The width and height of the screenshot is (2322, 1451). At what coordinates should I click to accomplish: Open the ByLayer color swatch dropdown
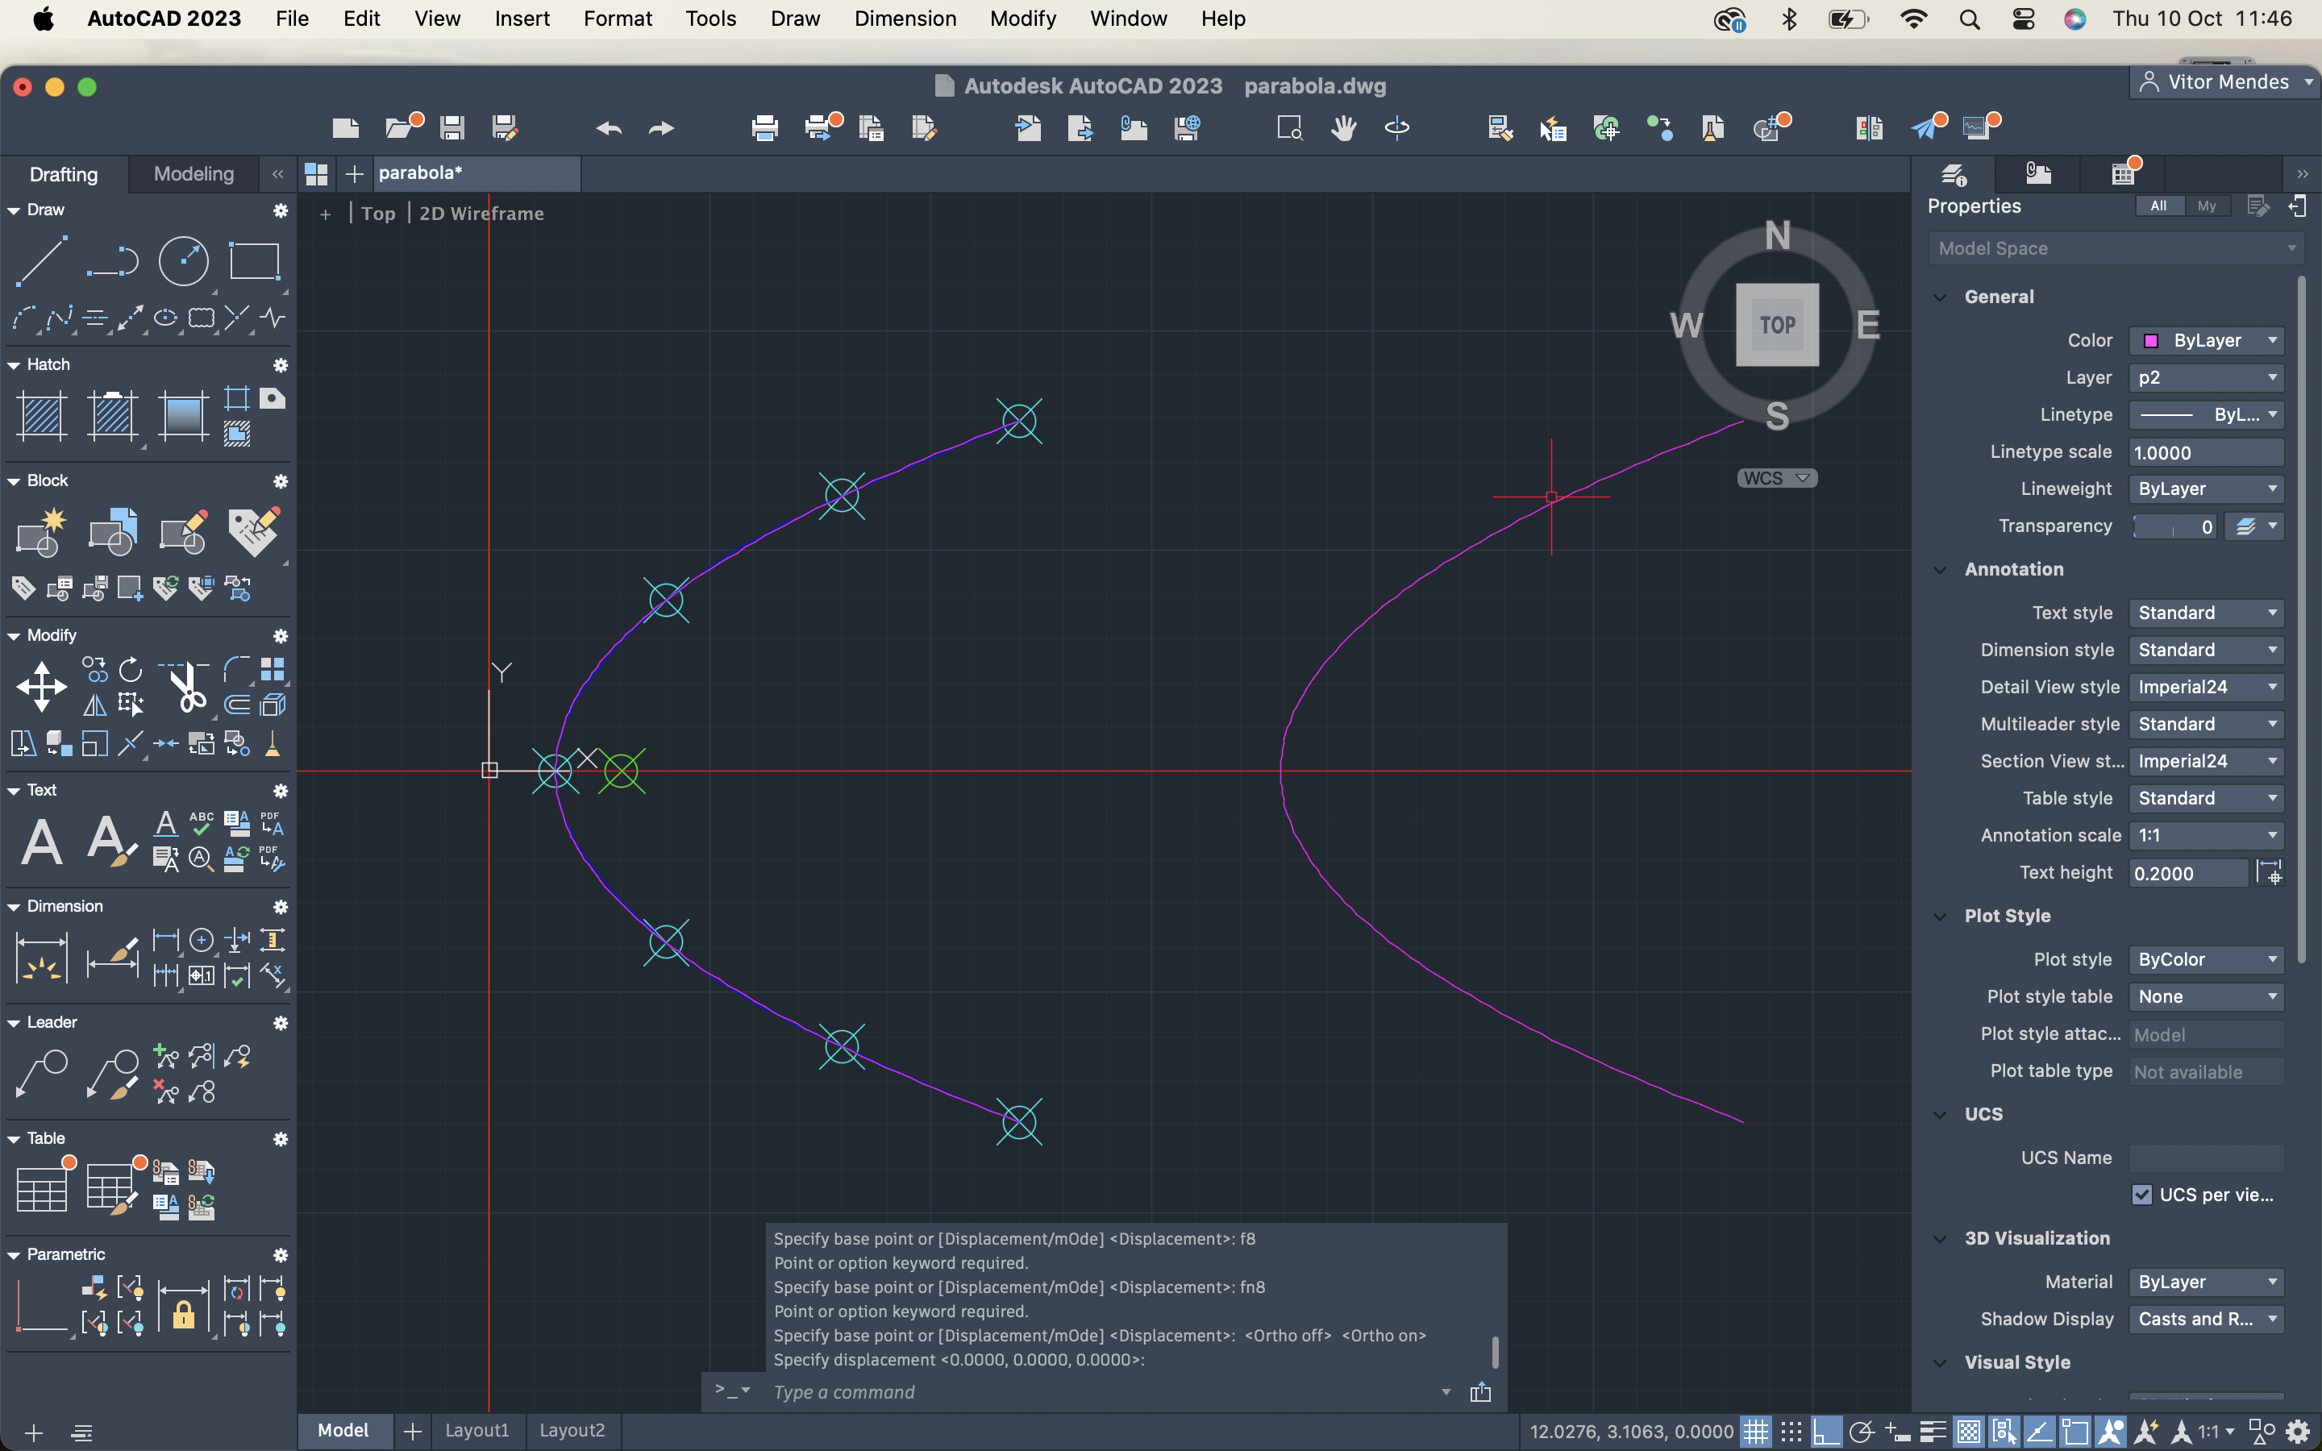coord(2206,341)
